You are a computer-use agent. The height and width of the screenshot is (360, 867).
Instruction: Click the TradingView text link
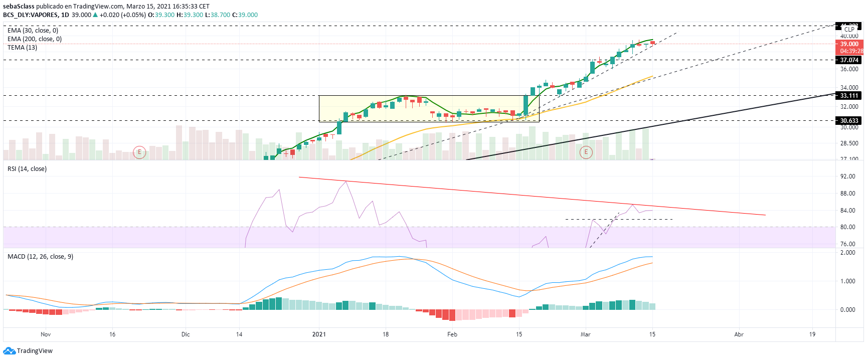pos(35,351)
